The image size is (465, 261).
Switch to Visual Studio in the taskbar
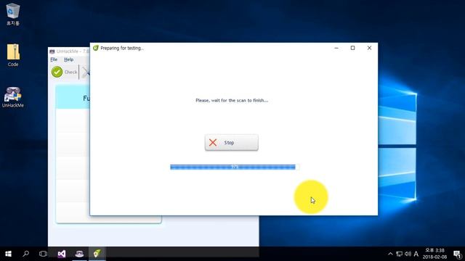pyautogui.click(x=61, y=254)
